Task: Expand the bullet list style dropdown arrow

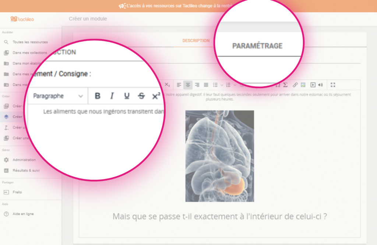Action: pyautogui.click(x=222, y=85)
